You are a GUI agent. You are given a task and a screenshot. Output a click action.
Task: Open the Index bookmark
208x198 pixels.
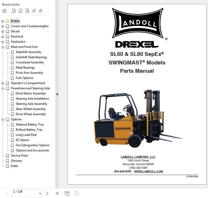click(x=14, y=166)
